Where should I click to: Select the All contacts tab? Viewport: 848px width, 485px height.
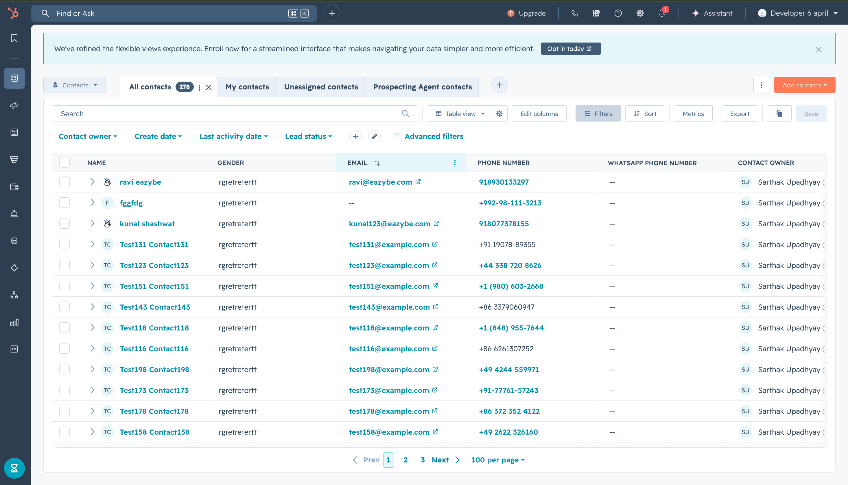tap(150, 87)
